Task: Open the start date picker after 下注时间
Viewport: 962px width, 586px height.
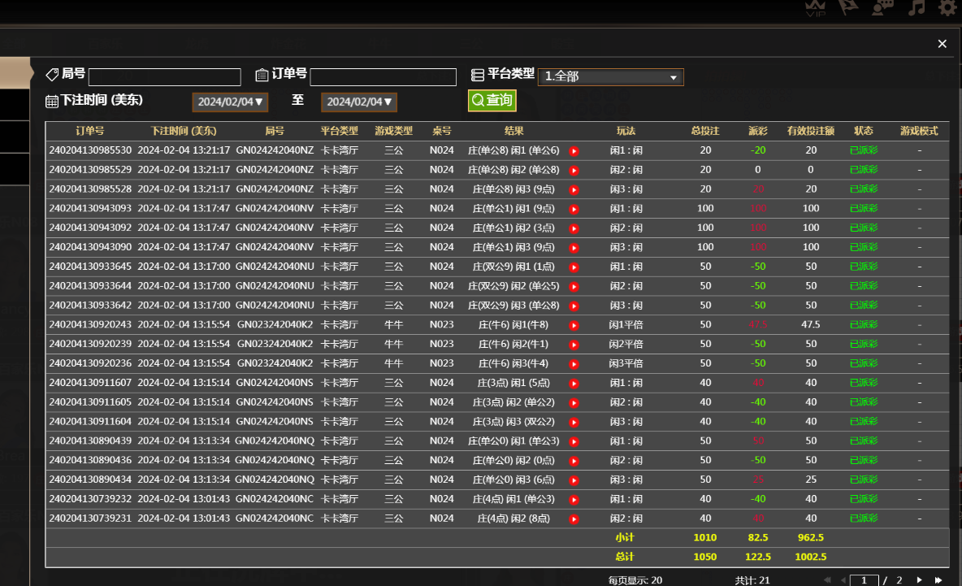Action: (230, 102)
